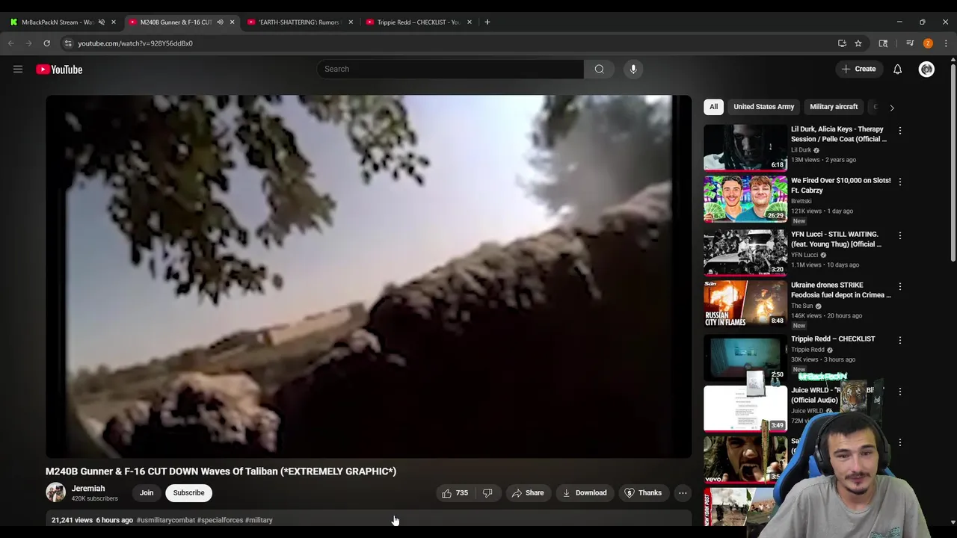Image resolution: width=957 pixels, height=538 pixels.
Task: Open options for YFN Lucci Still Waiting video
Action: 899,235
